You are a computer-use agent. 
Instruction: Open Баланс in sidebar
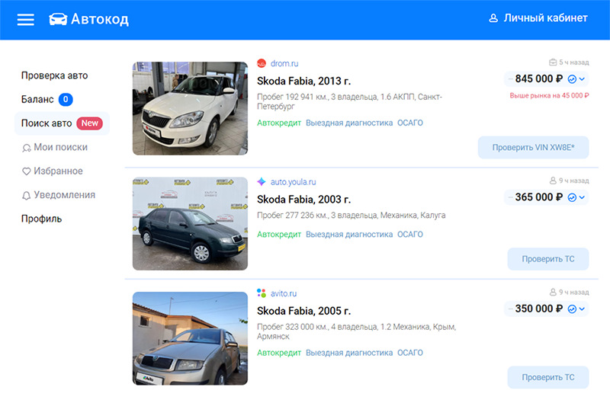[37, 100]
